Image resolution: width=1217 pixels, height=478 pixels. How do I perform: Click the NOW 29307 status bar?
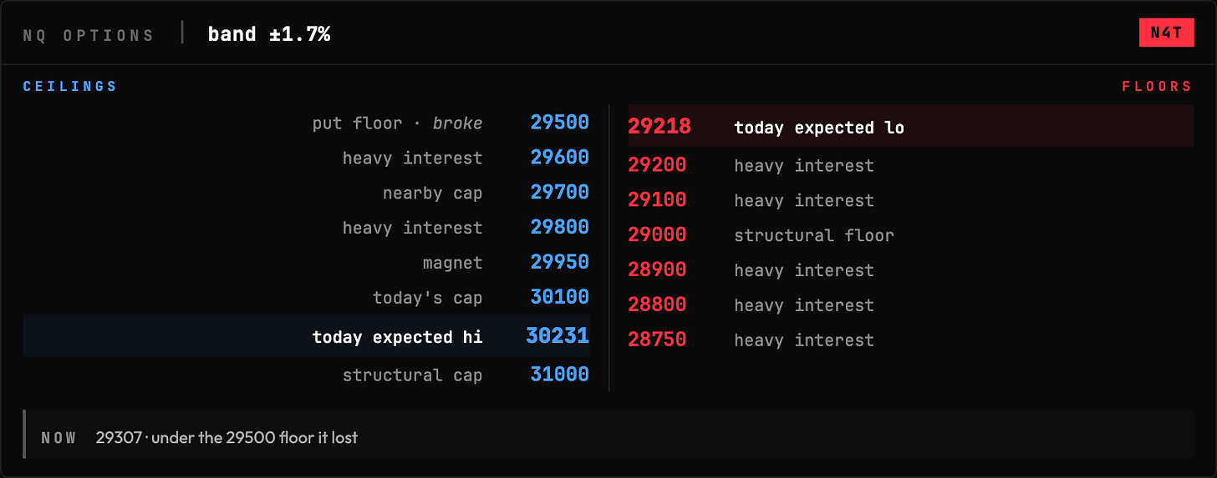(x=608, y=437)
